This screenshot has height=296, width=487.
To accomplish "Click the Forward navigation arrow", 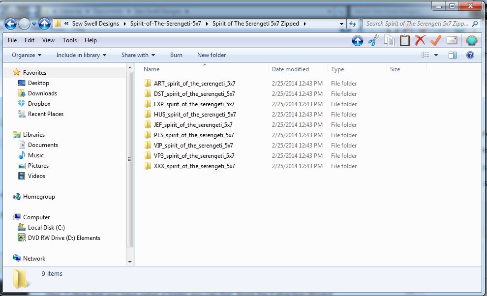I will (24, 24).
